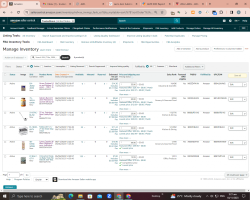Screen dimensions: 250x200
Task: Click the price field for Golden Barrel product
Action: [x=128, y=99]
